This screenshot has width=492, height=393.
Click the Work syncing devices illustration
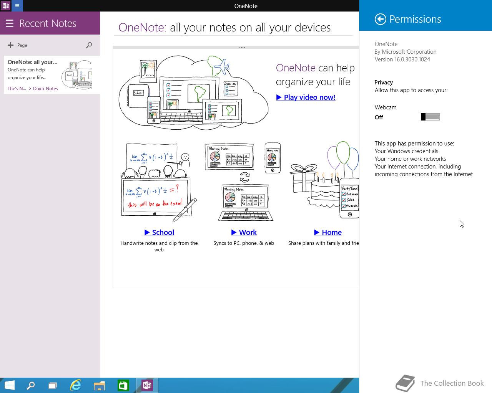point(243,182)
